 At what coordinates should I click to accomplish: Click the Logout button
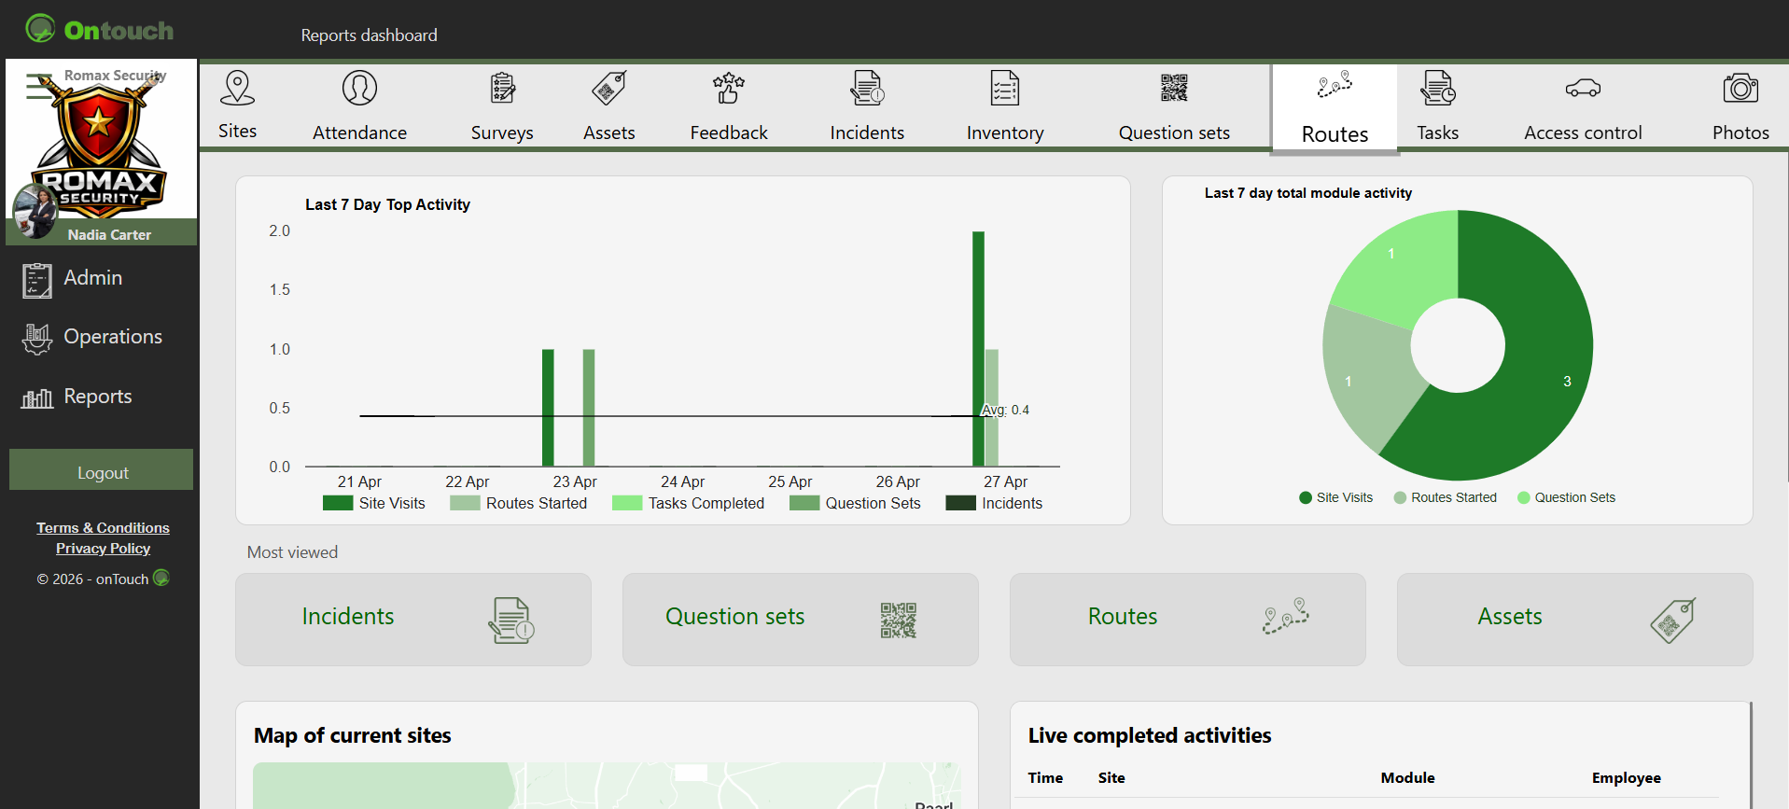102,470
